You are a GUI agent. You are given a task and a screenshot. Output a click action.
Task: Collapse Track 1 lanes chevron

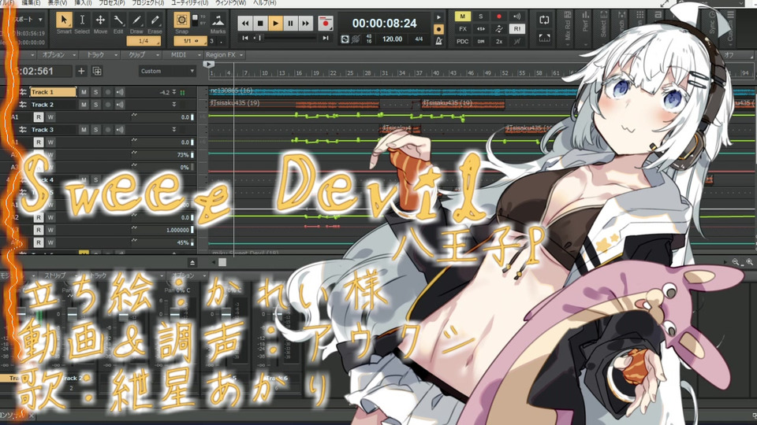[x=174, y=92]
